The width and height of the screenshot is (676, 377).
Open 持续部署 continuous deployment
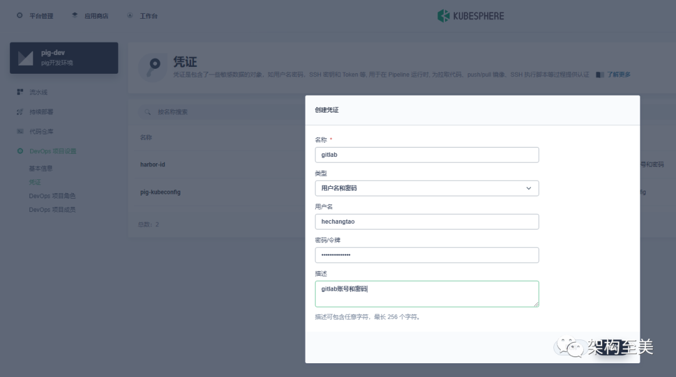click(x=41, y=112)
